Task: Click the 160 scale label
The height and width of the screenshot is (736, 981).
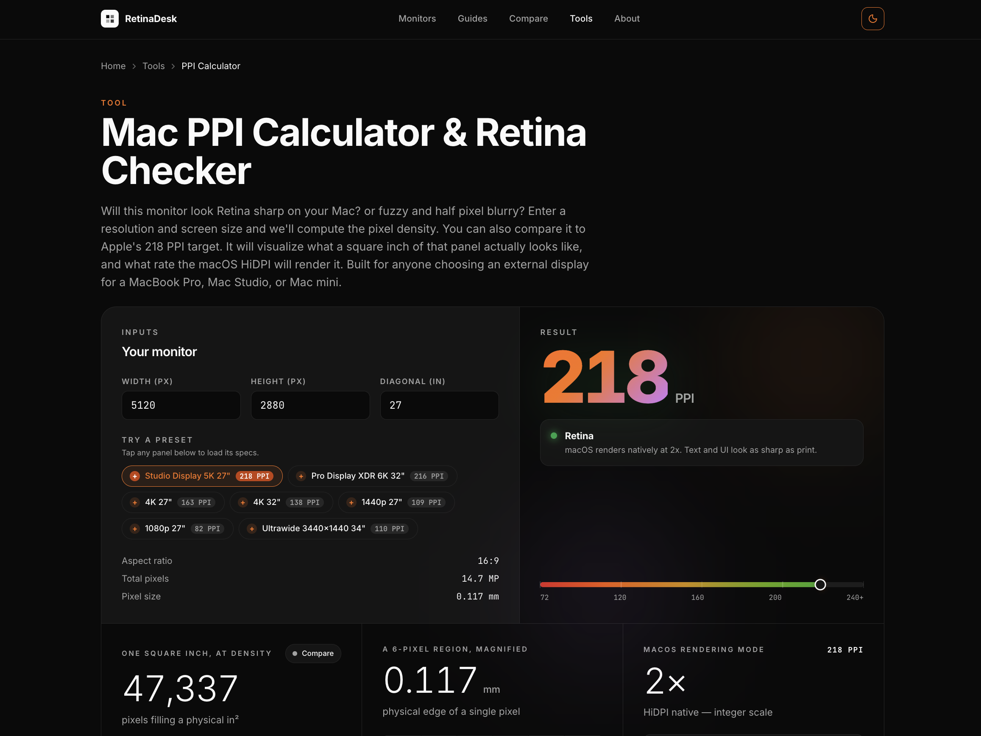Action: pos(697,598)
